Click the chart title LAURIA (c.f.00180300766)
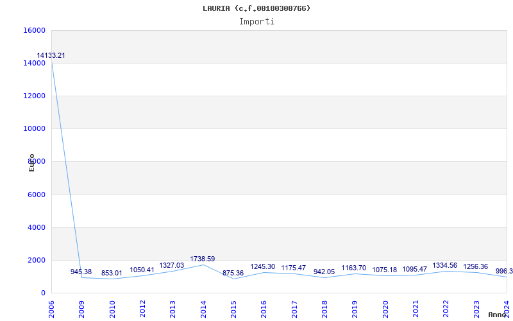 [x=256, y=8]
